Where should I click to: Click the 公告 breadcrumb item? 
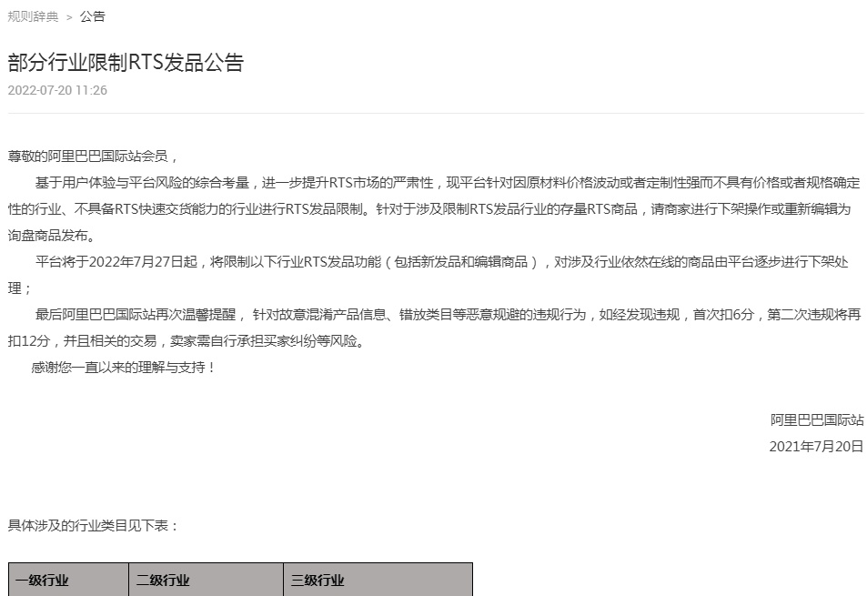click(x=92, y=16)
